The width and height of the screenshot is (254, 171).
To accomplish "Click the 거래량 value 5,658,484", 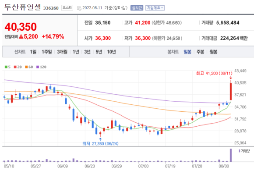I will pyautogui.click(x=228, y=23).
